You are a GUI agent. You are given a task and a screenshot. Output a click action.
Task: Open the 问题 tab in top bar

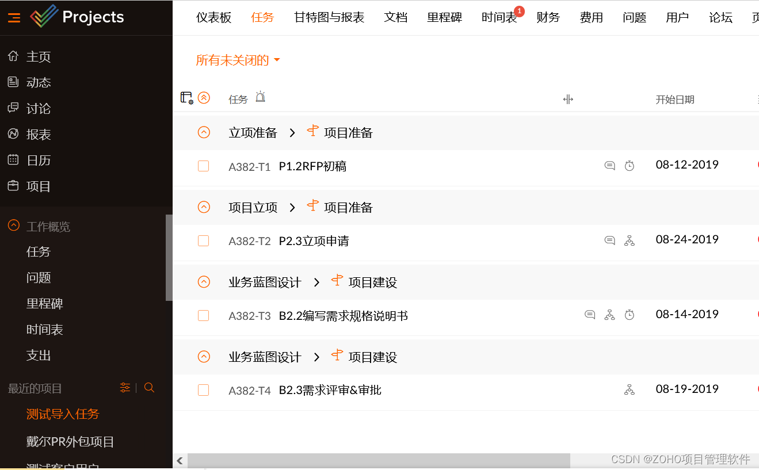pyautogui.click(x=634, y=17)
